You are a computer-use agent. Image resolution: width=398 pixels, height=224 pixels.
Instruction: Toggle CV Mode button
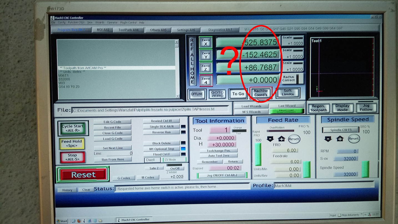(174, 160)
